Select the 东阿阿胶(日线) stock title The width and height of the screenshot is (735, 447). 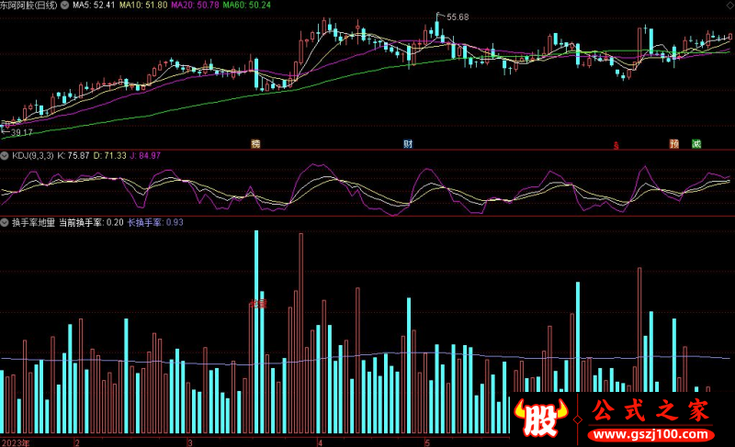click(29, 6)
